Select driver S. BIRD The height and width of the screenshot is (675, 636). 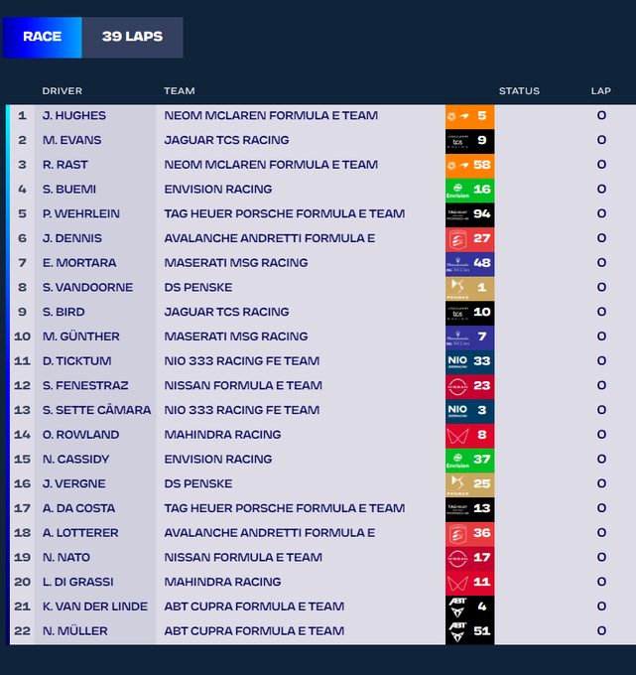pos(64,312)
